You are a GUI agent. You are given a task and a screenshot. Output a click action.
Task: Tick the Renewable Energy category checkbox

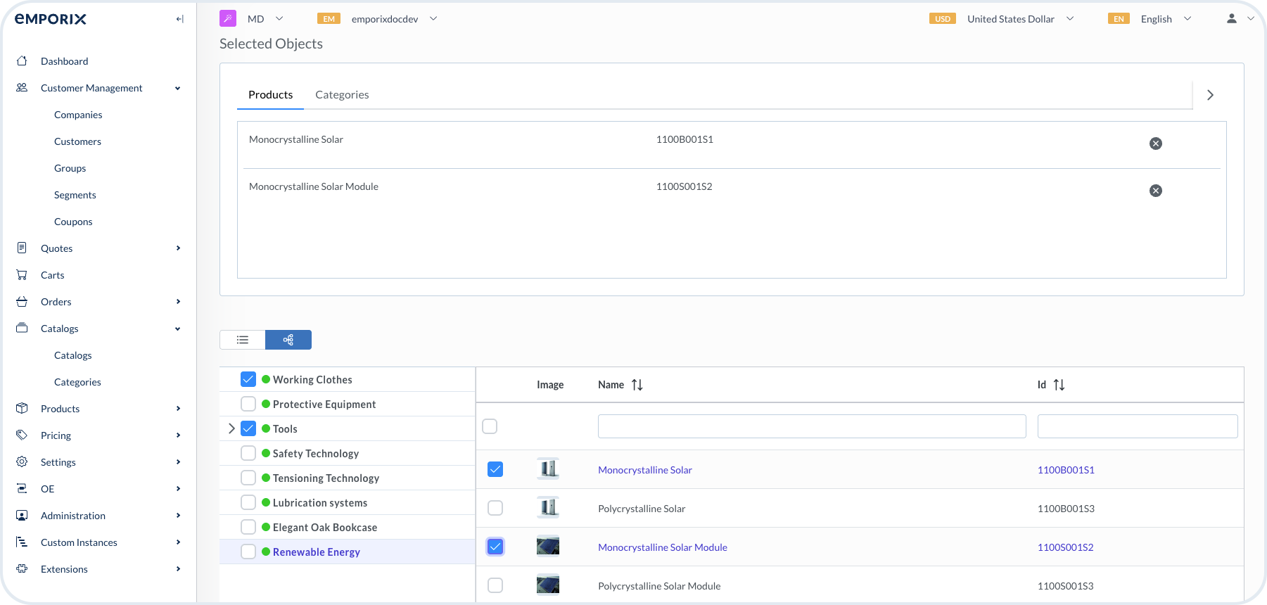248,552
